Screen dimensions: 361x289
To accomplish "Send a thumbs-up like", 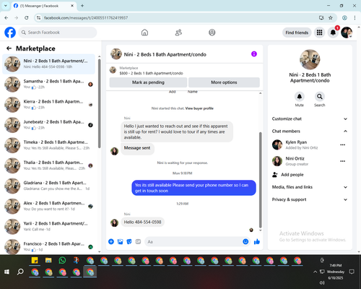I will (x=257, y=241).
